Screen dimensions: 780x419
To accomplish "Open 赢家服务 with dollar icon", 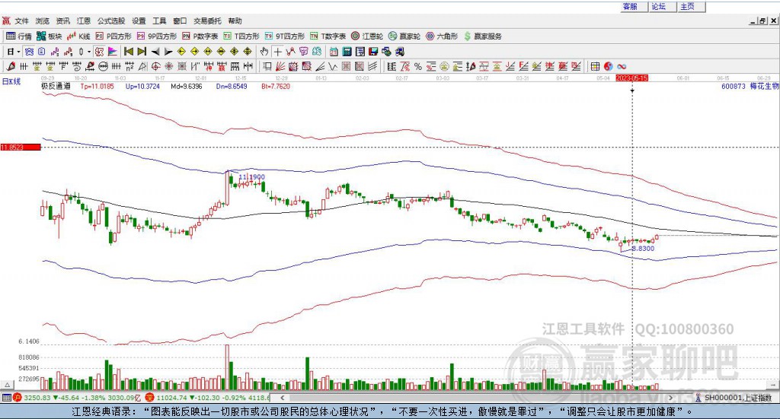I will tap(482, 37).
